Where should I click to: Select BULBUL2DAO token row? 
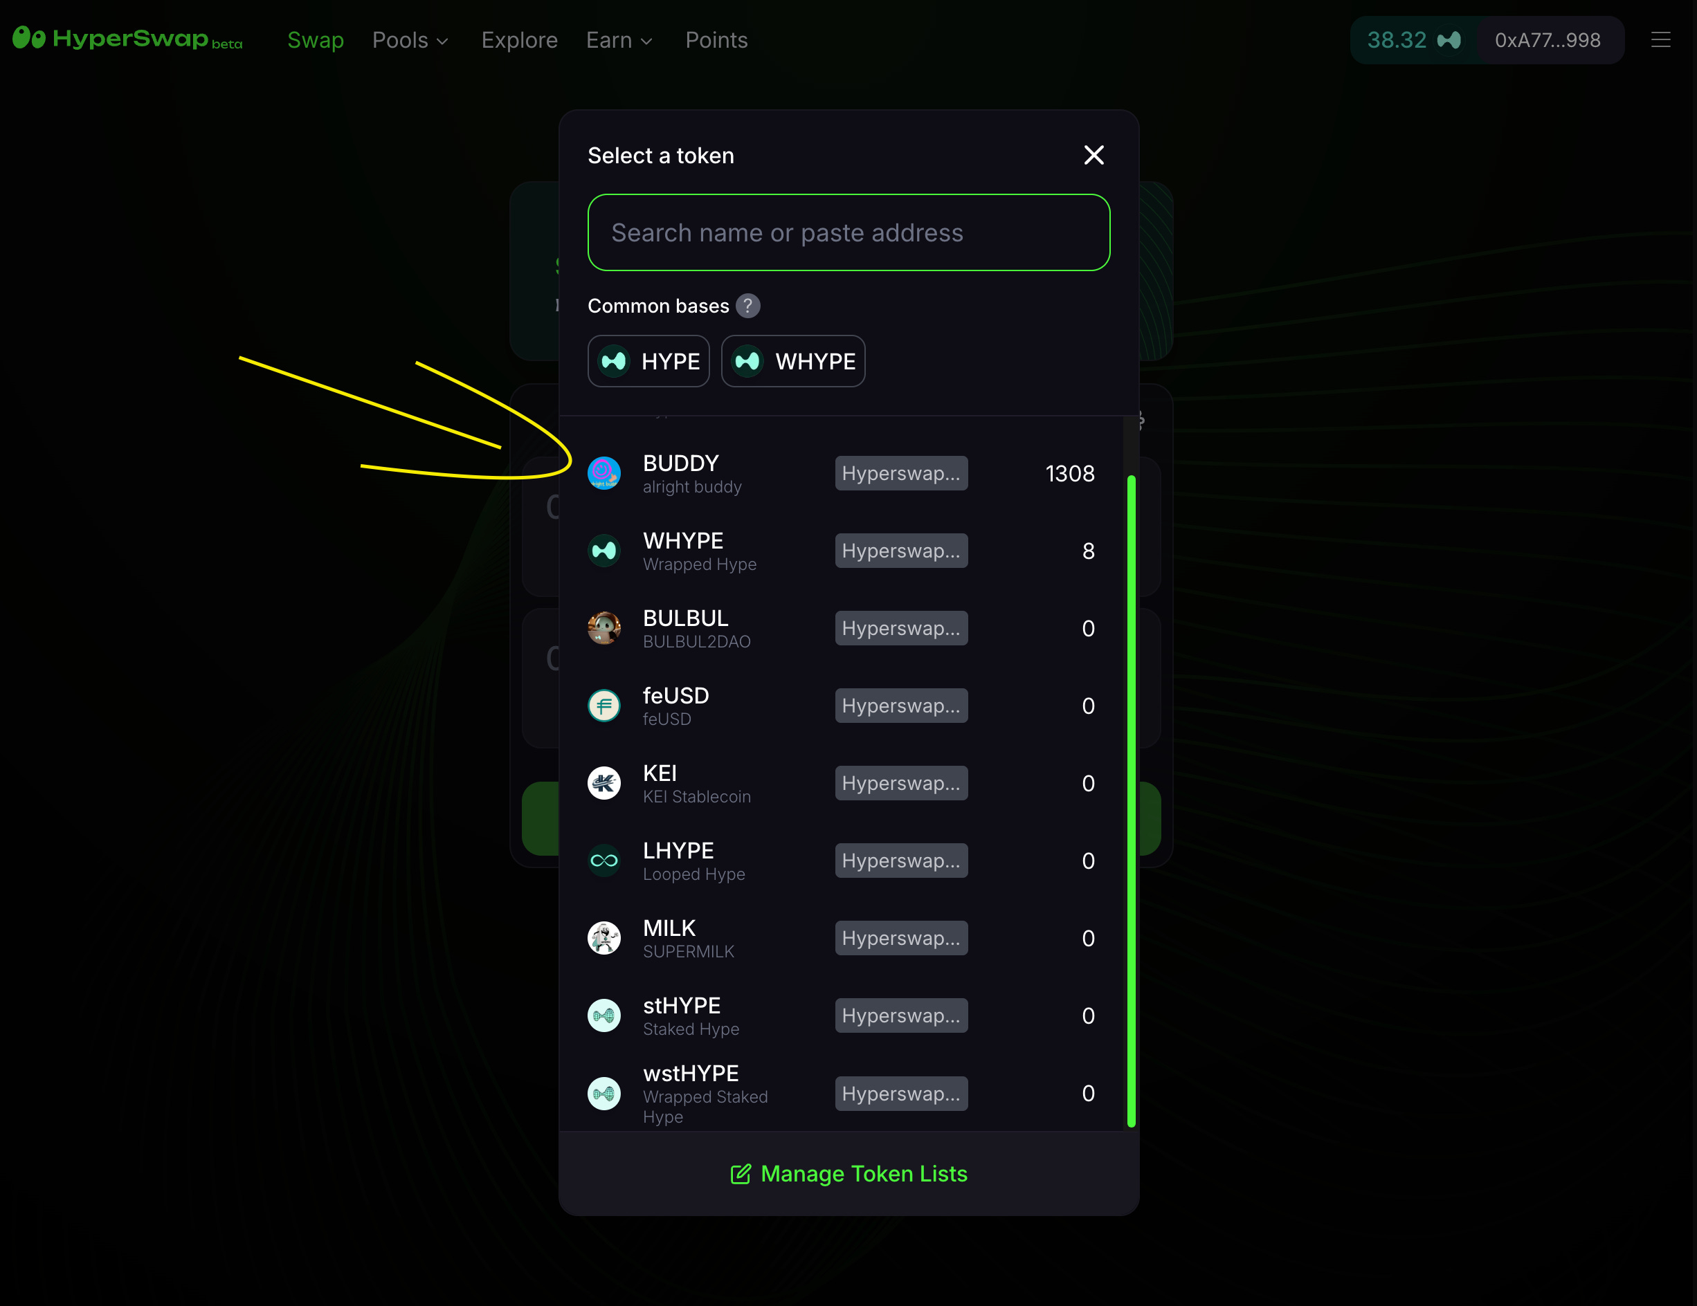tap(842, 628)
